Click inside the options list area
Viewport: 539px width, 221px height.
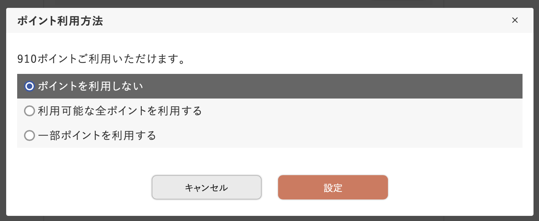[x=269, y=111]
